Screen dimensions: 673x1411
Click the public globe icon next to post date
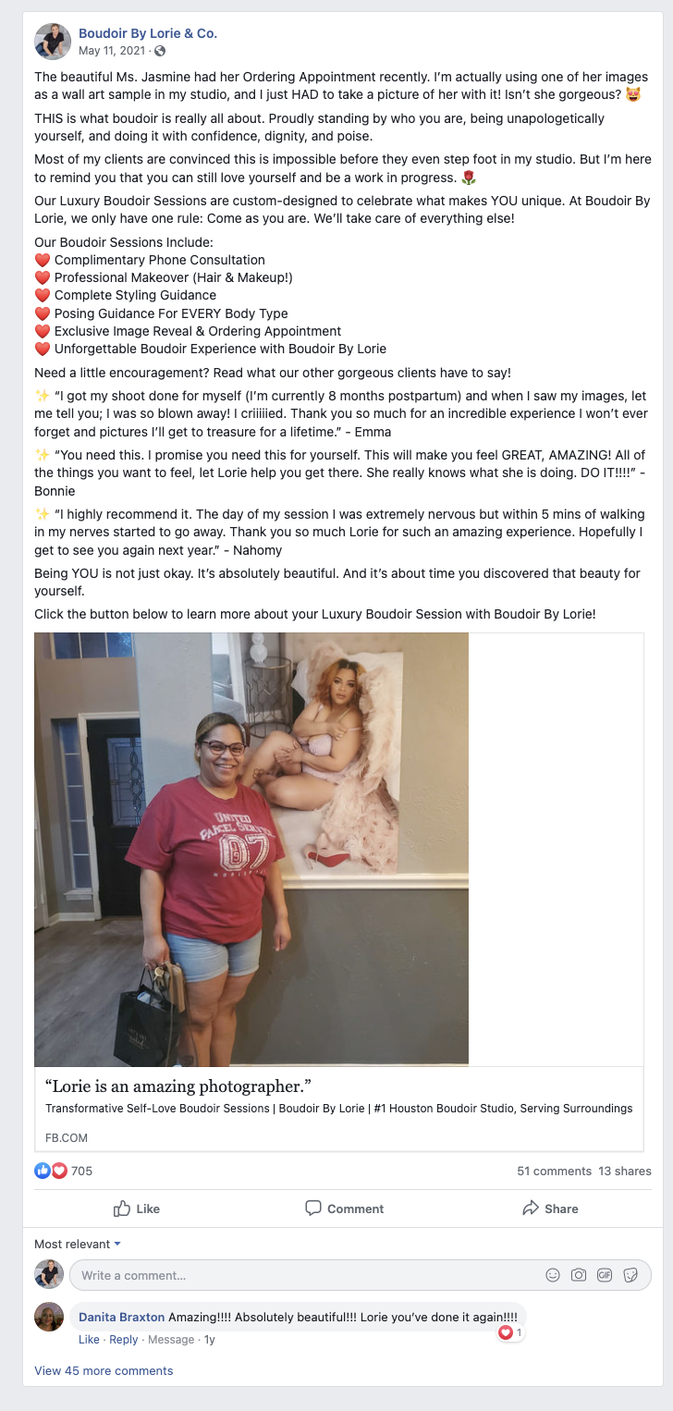[x=160, y=51]
